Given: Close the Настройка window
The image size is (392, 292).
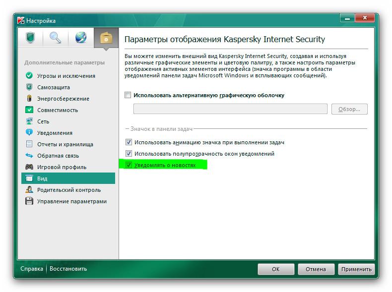Looking at the screenshot, I should click(x=365, y=18).
